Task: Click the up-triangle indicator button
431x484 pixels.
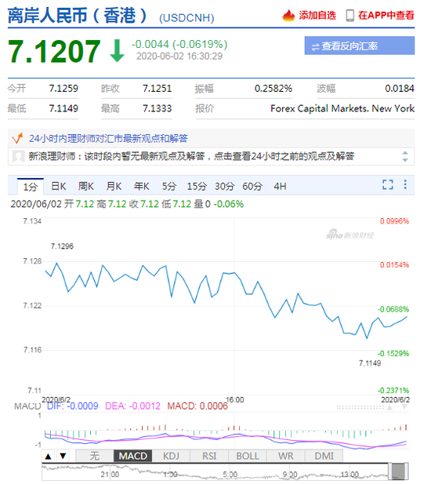Action: [48, 456]
